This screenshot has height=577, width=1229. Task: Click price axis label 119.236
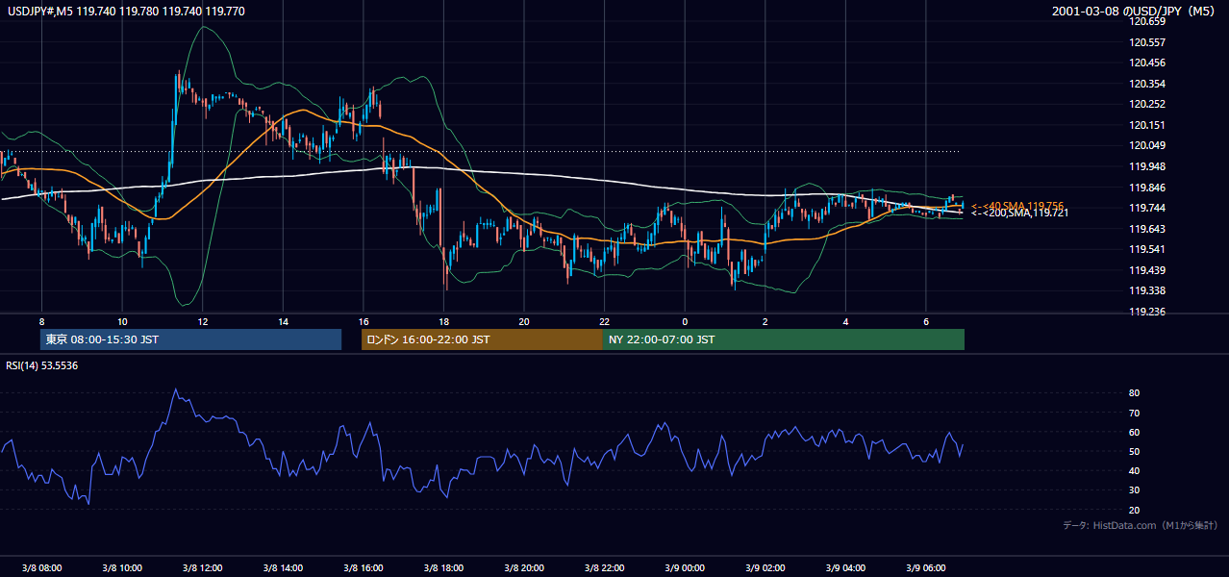(1148, 312)
